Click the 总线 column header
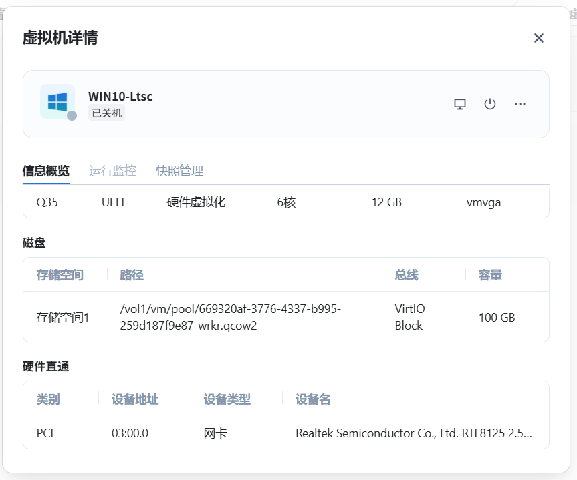Image resolution: width=577 pixels, height=480 pixels. [x=407, y=275]
